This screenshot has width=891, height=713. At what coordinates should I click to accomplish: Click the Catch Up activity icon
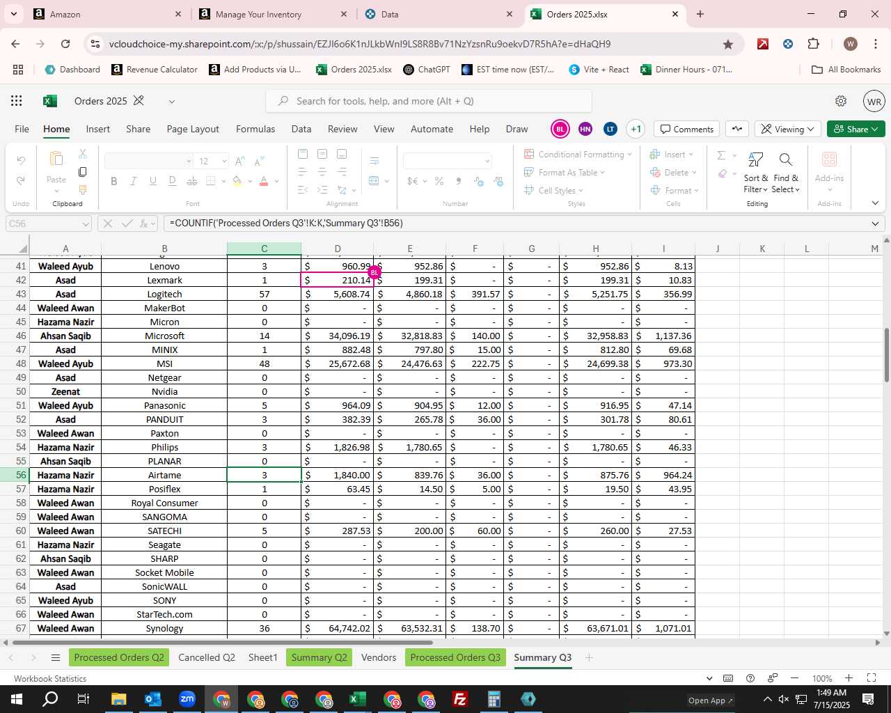pyautogui.click(x=737, y=129)
